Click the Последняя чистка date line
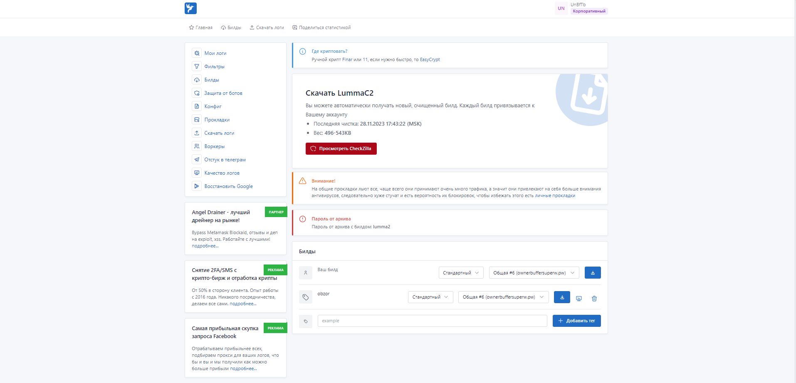The height and width of the screenshot is (383, 796). tap(367, 124)
